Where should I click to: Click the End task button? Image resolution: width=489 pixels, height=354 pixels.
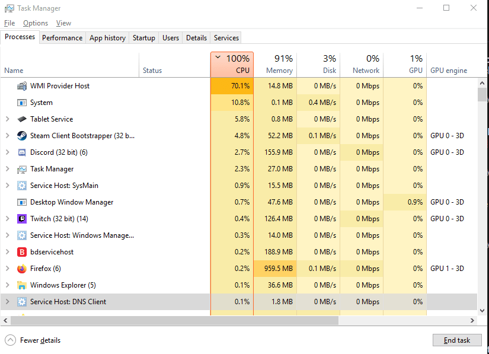tap(457, 340)
